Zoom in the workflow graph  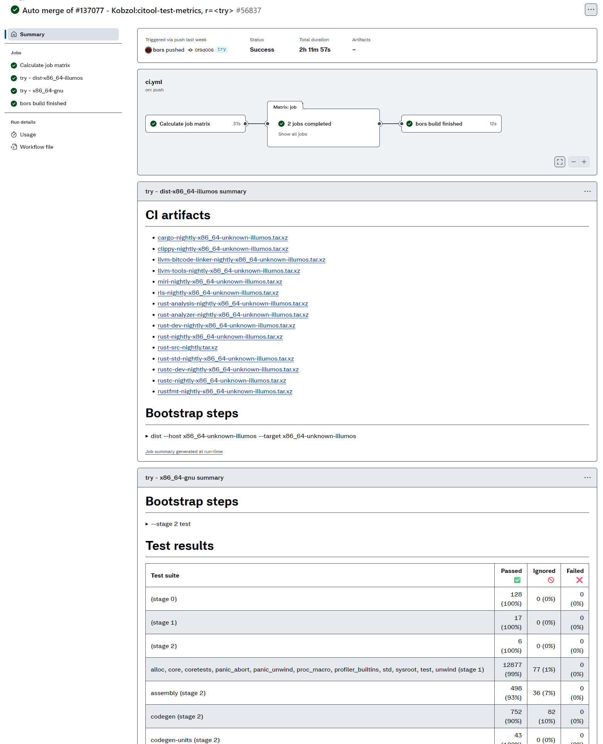click(x=584, y=162)
